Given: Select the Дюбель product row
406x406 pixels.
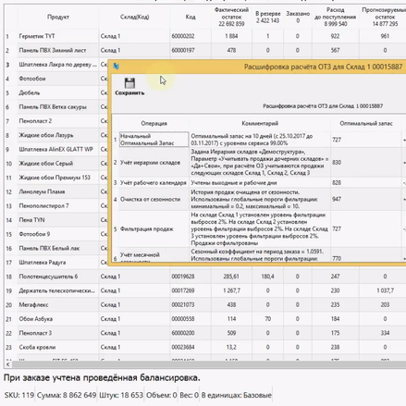Looking at the screenshot, I should (30, 92).
